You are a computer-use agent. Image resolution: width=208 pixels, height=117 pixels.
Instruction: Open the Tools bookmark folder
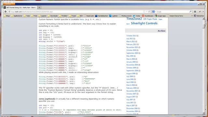(27, 16)
